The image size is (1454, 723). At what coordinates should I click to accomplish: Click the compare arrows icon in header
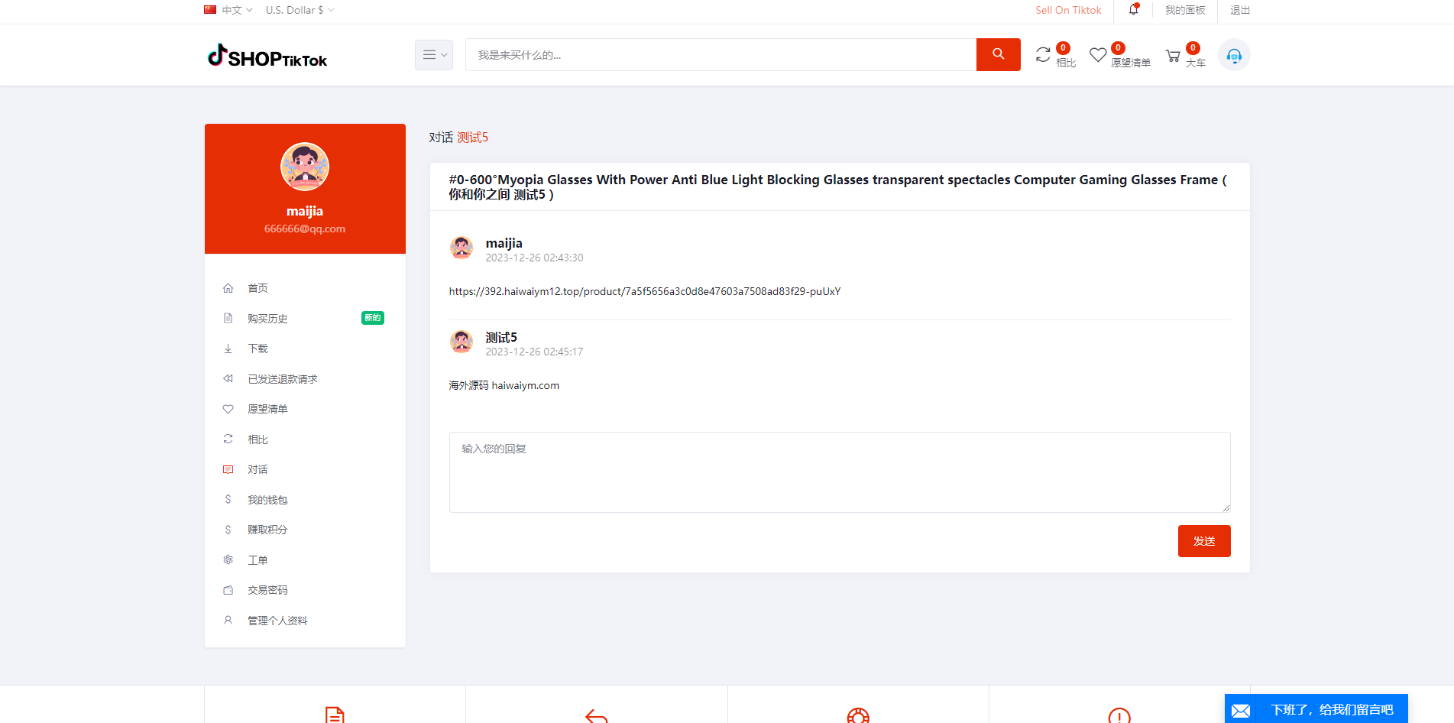[x=1043, y=55]
